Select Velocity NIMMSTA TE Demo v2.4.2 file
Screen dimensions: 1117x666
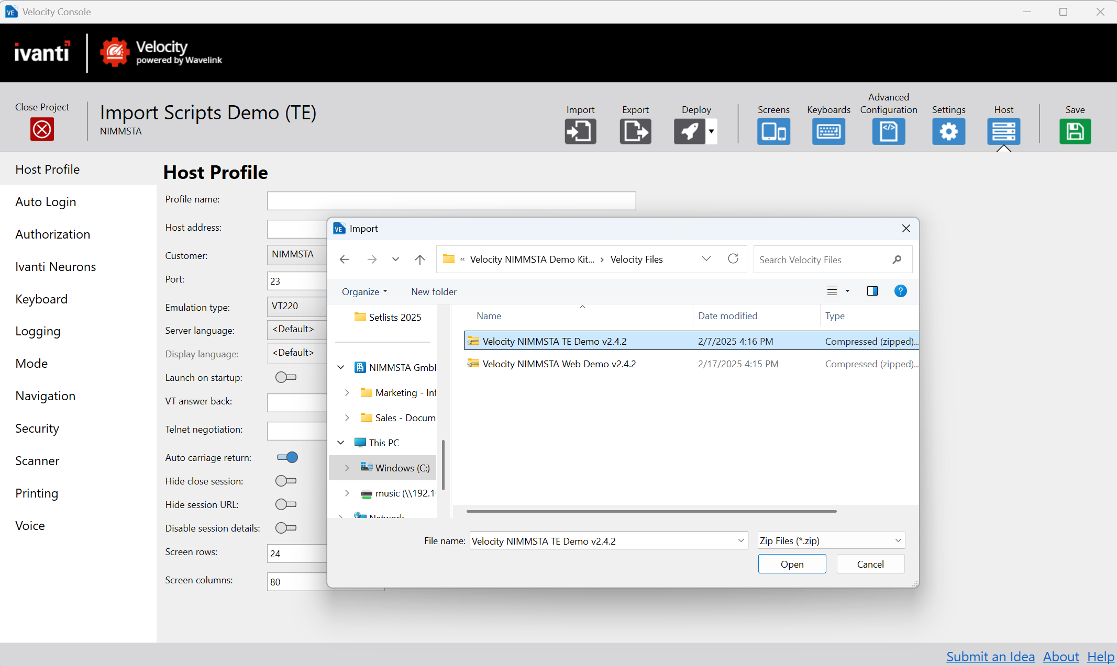[691, 341]
